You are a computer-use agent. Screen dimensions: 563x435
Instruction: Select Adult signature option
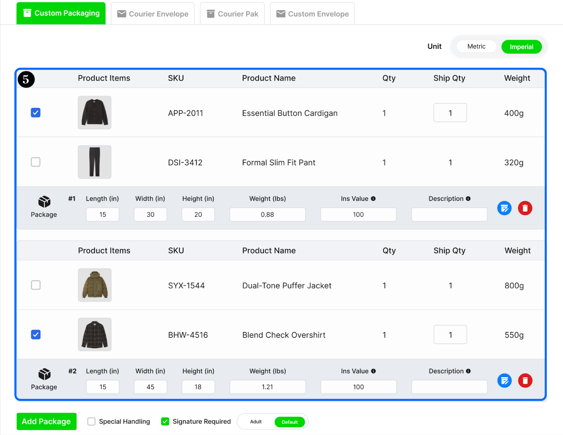(x=256, y=422)
